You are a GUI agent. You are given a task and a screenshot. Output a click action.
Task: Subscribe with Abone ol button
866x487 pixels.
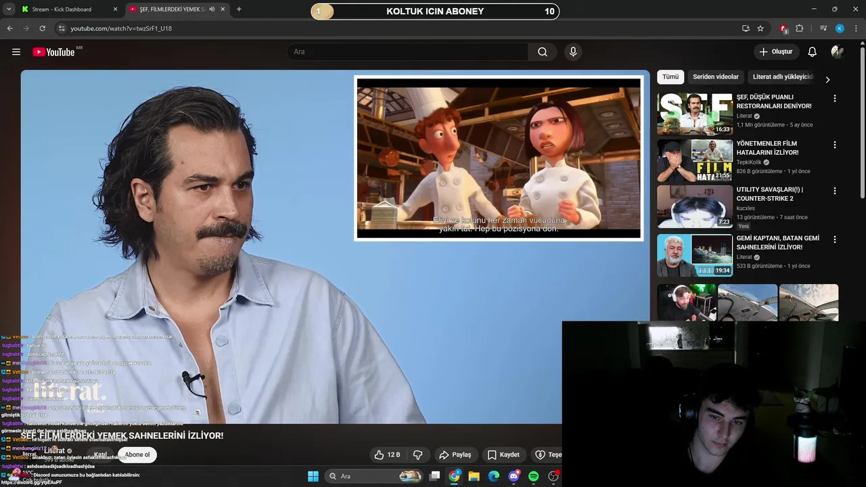(137, 455)
